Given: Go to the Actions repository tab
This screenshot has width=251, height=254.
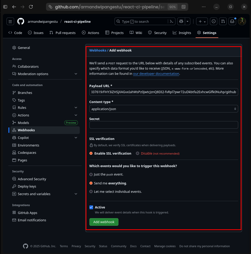Looking at the screenshot, I should (x=90, y=33).
